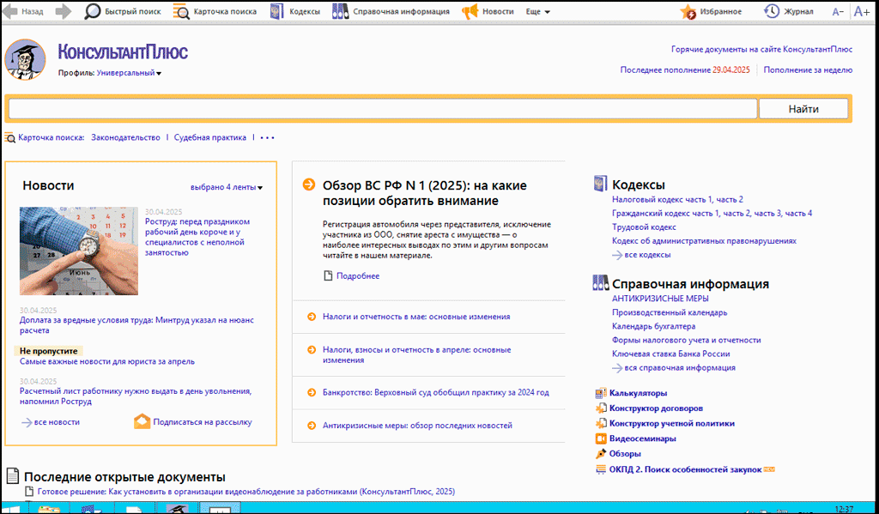Click the Конструктор договоров icon
Image resolution: width=879 pixels, height=514 pixels.
[600, 408]
